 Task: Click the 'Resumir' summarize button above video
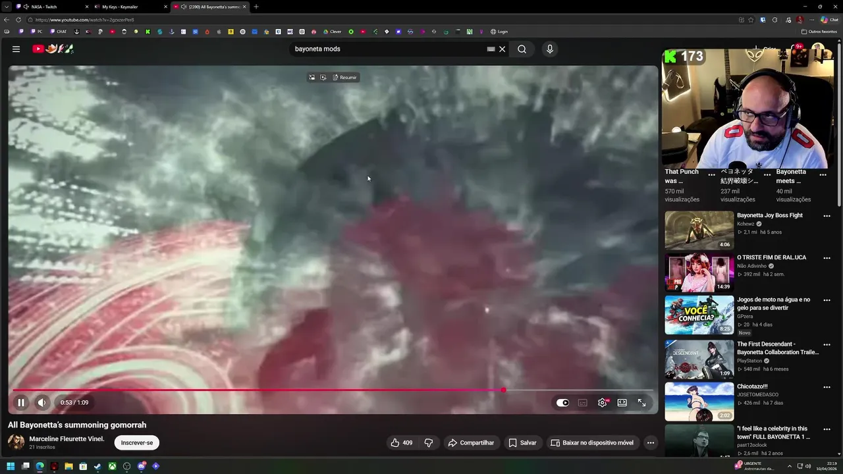344,77
